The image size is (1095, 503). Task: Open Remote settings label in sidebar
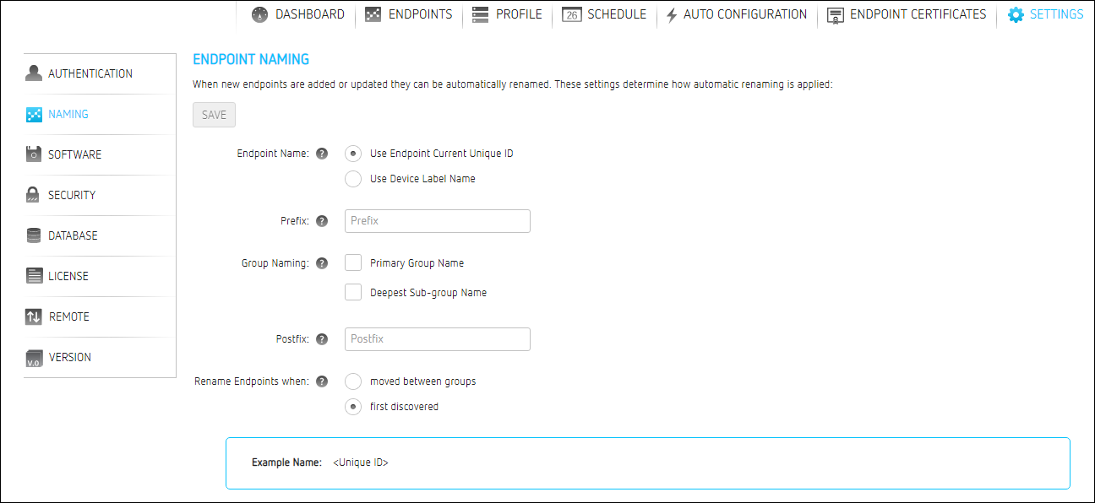[69, 316]
